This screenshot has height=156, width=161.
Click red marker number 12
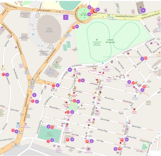(87, 141)
